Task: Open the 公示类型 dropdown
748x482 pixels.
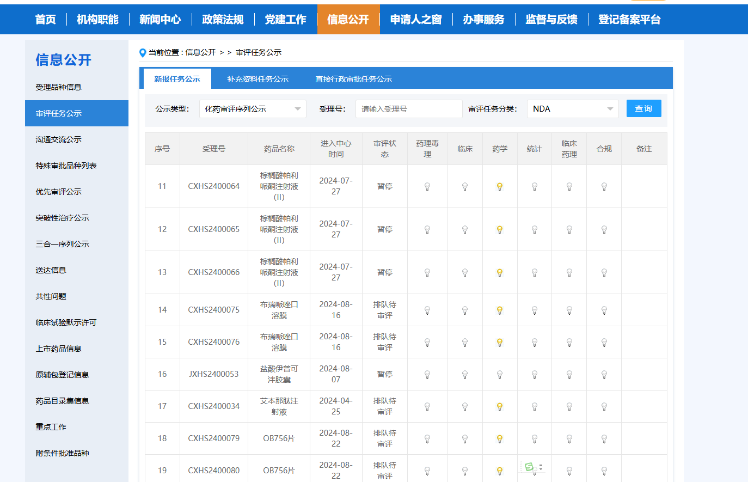Action: [x=253, y=109]
